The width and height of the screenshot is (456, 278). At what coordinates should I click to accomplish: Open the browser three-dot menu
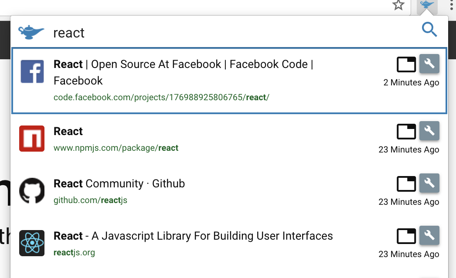[451, 6]
